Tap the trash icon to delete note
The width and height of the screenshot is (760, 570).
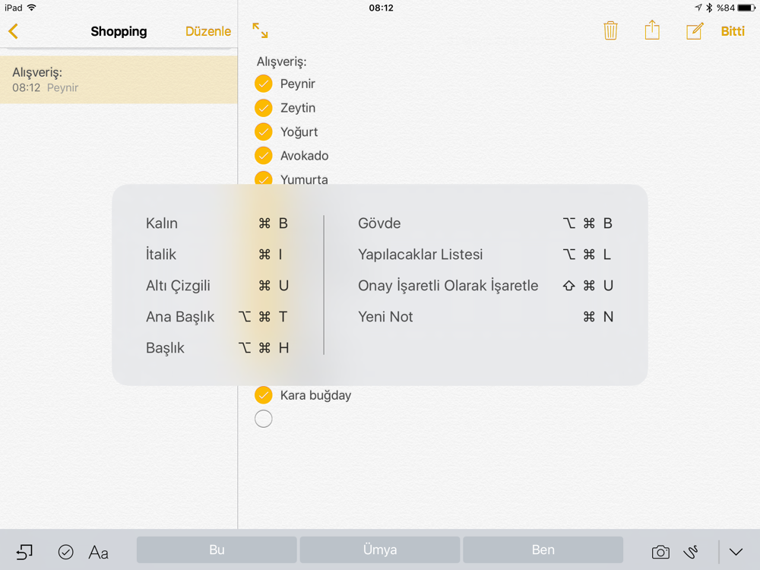click(610, 30)
